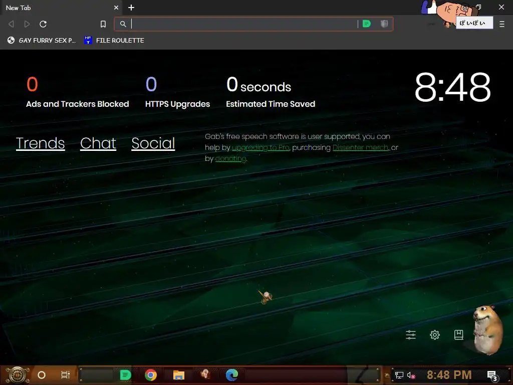Follow the upgrading to Pro link
This screenshot has height=385, width=513.
coord(261,148)
